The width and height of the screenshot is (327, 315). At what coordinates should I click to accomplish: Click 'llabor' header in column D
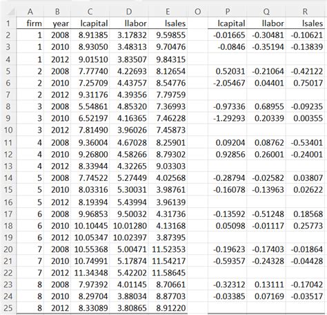pyautogui.click(x=129, y=23)
